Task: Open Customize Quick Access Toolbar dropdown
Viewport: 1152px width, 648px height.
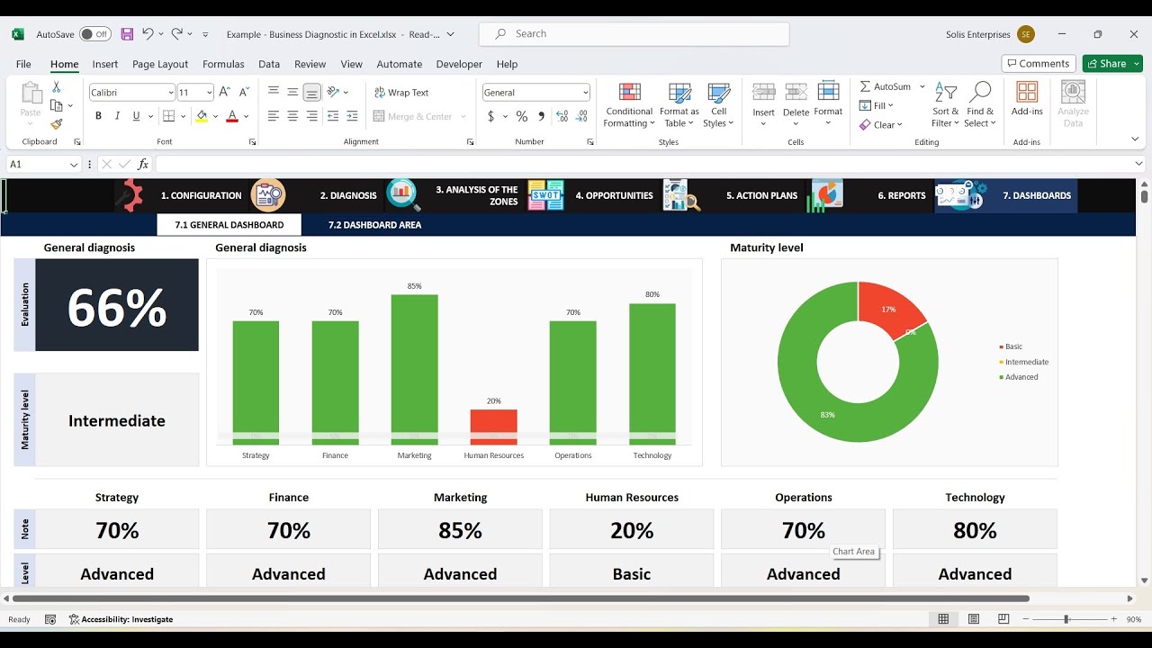Action: [205, 34]
